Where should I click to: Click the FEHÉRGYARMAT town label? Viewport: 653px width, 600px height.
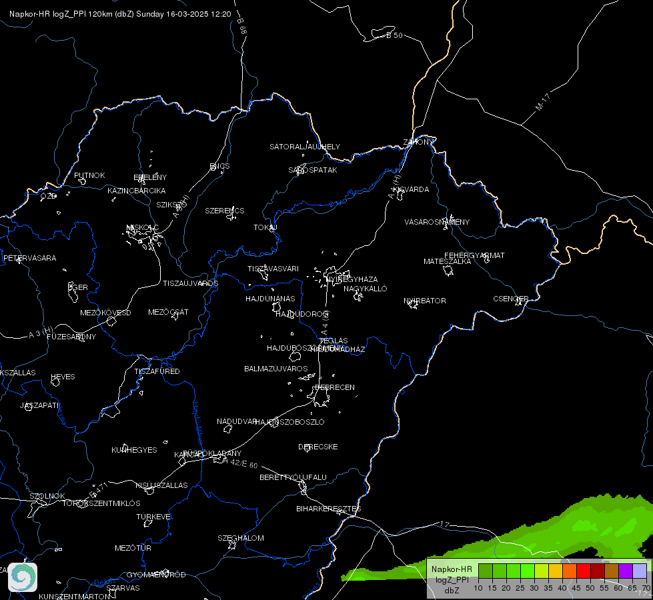tap(474, 255)
